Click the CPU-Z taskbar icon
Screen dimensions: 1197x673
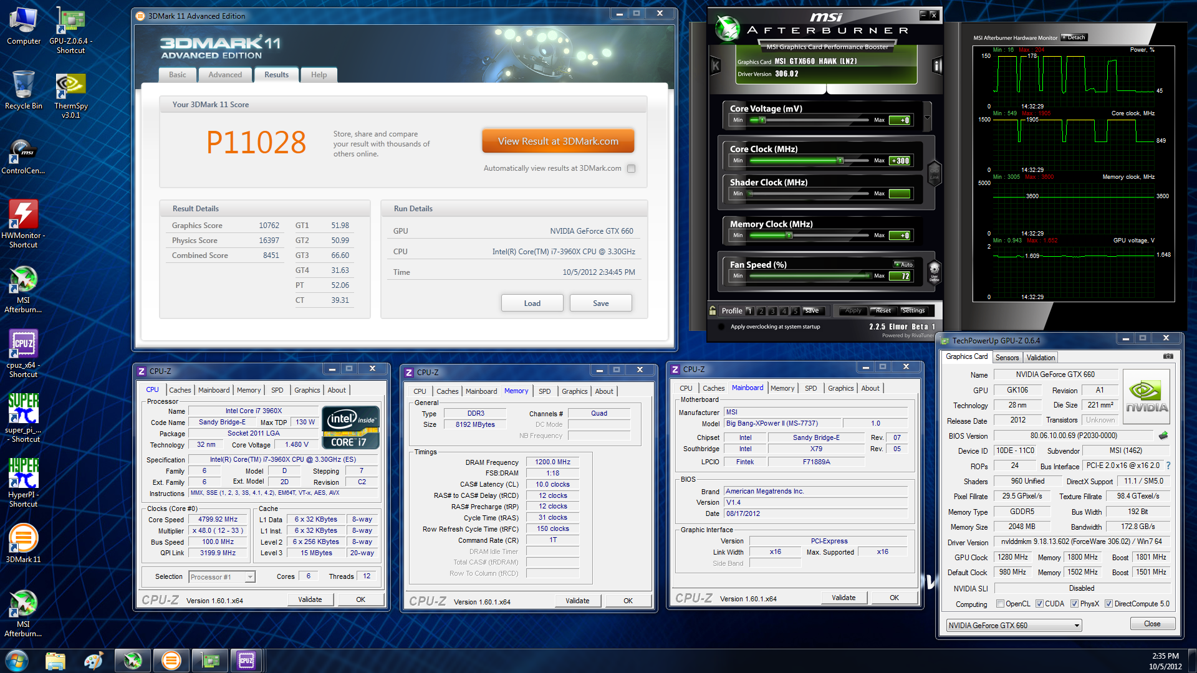[246, 661]
